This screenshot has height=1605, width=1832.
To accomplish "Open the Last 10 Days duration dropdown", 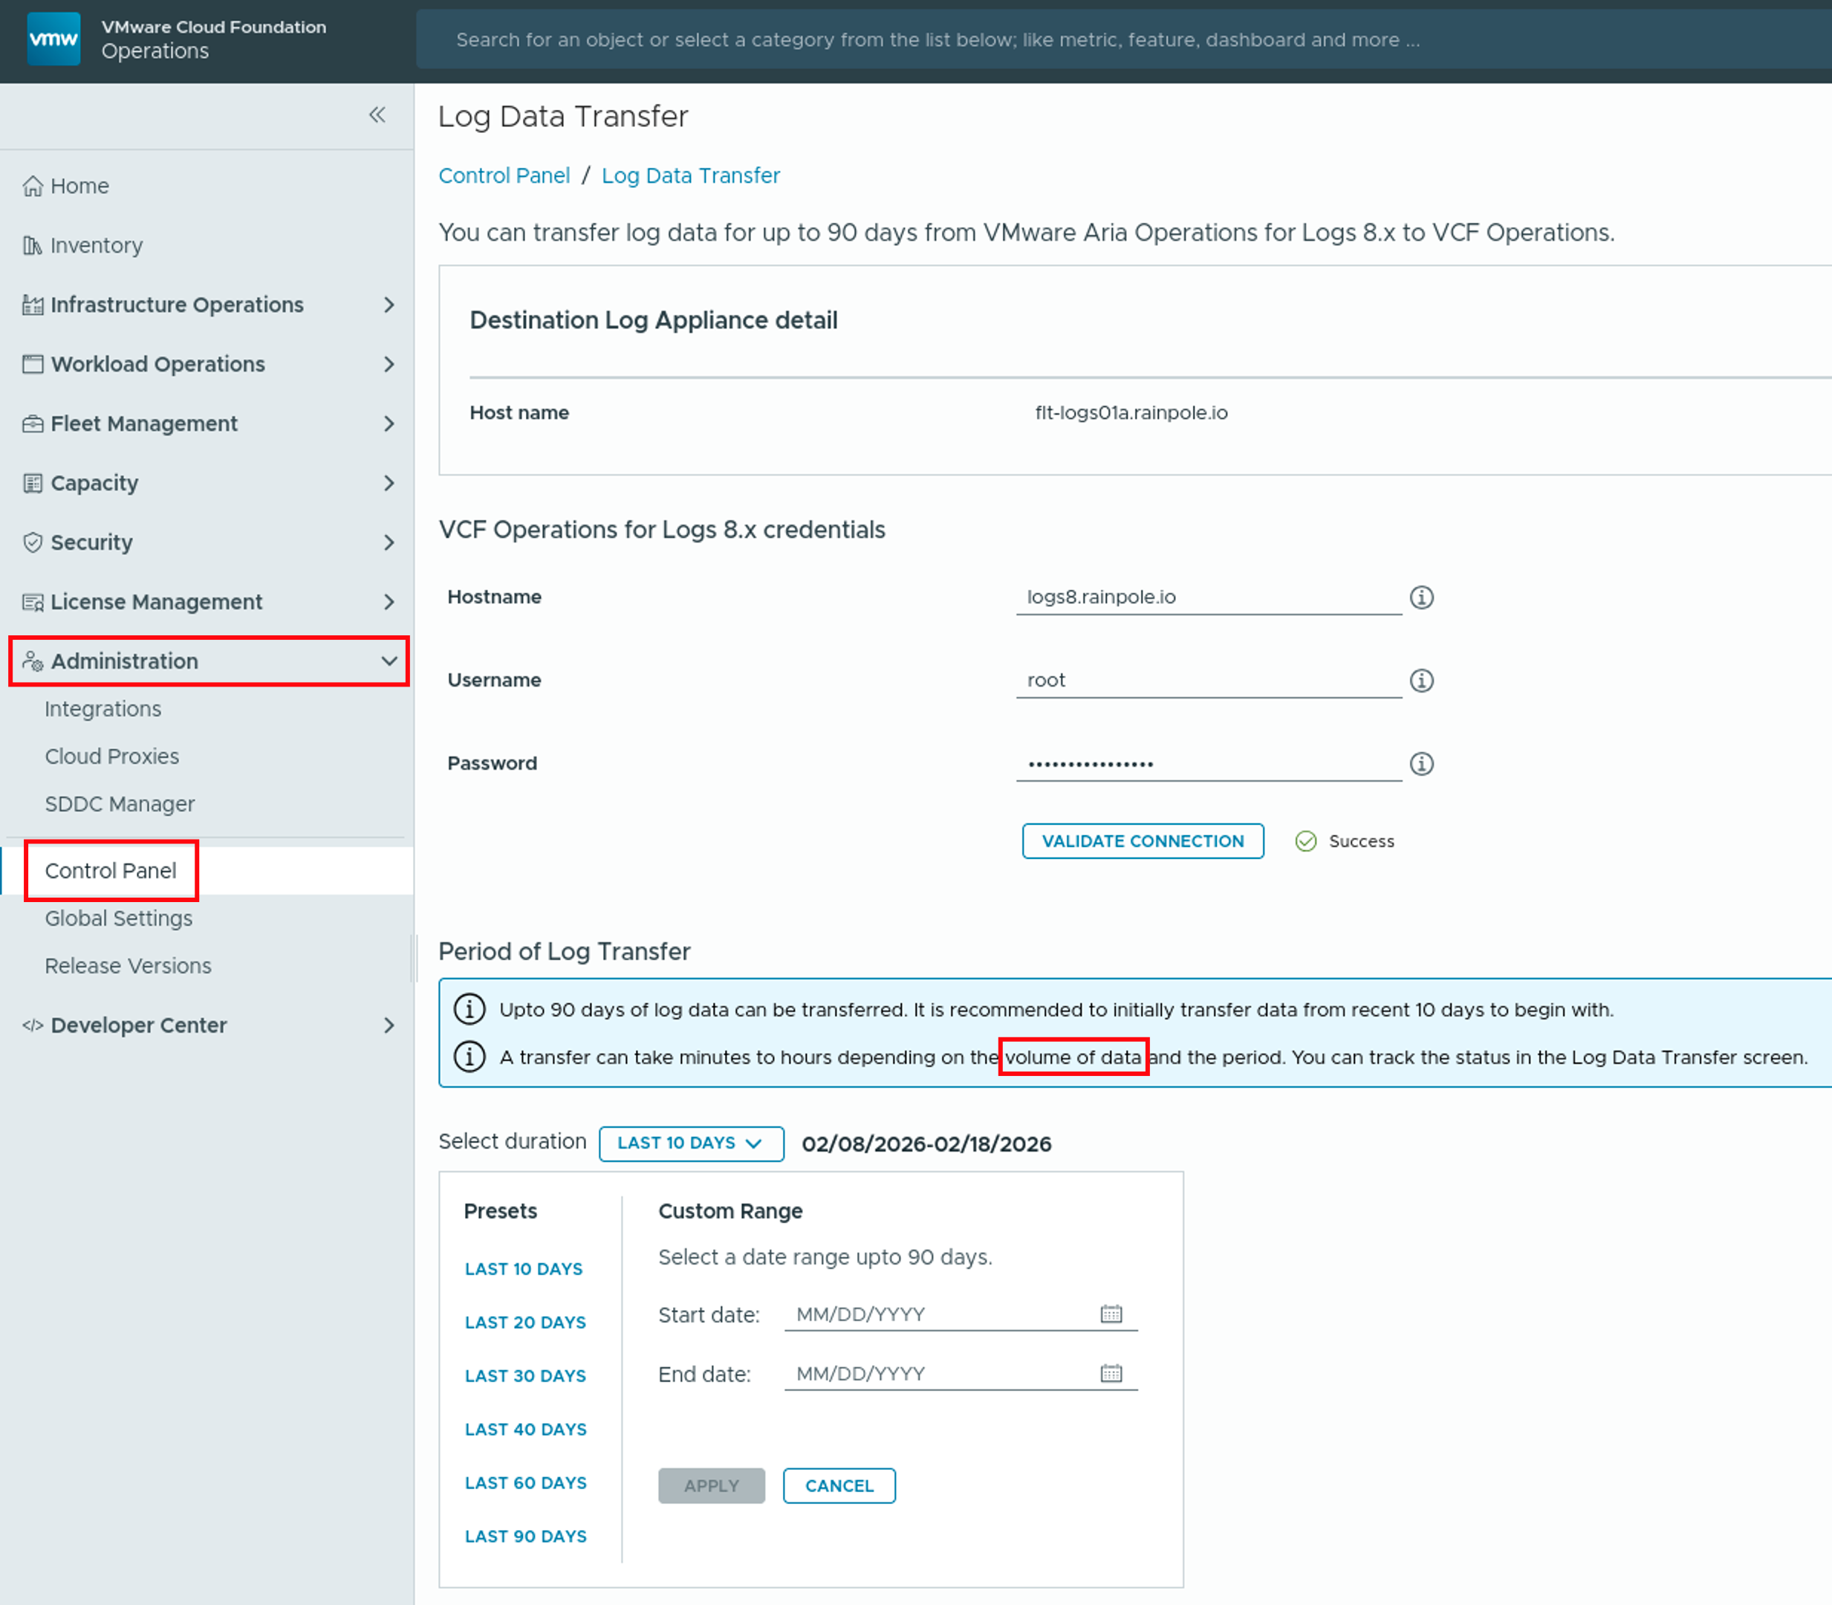I will pos(690,1144).
